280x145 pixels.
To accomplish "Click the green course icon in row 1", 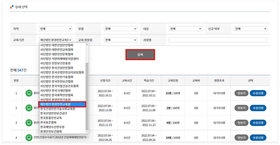I will point(29,93).
